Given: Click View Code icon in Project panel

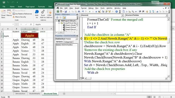Looking at the screenshot, I should coord(57,17).
